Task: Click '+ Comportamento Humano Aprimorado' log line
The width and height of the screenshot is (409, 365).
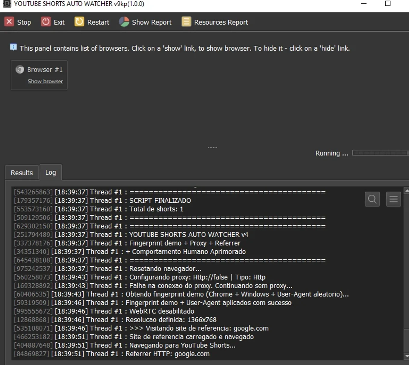Action: pos(186,251)
